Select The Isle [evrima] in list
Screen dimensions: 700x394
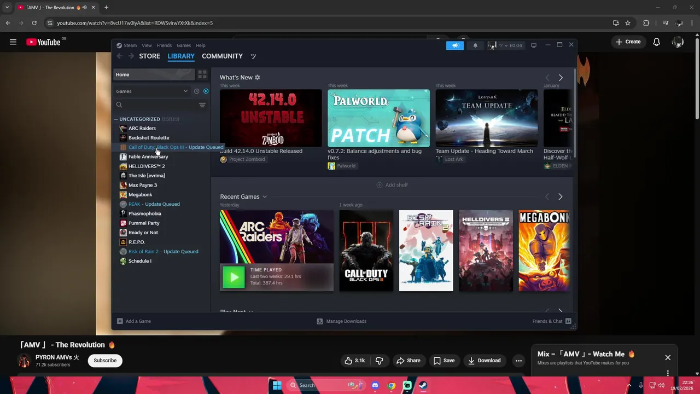147,176
